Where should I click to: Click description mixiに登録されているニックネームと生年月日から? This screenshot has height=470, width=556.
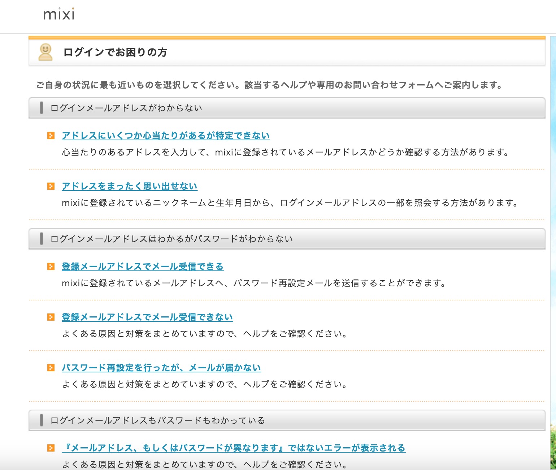coord(290,203)
